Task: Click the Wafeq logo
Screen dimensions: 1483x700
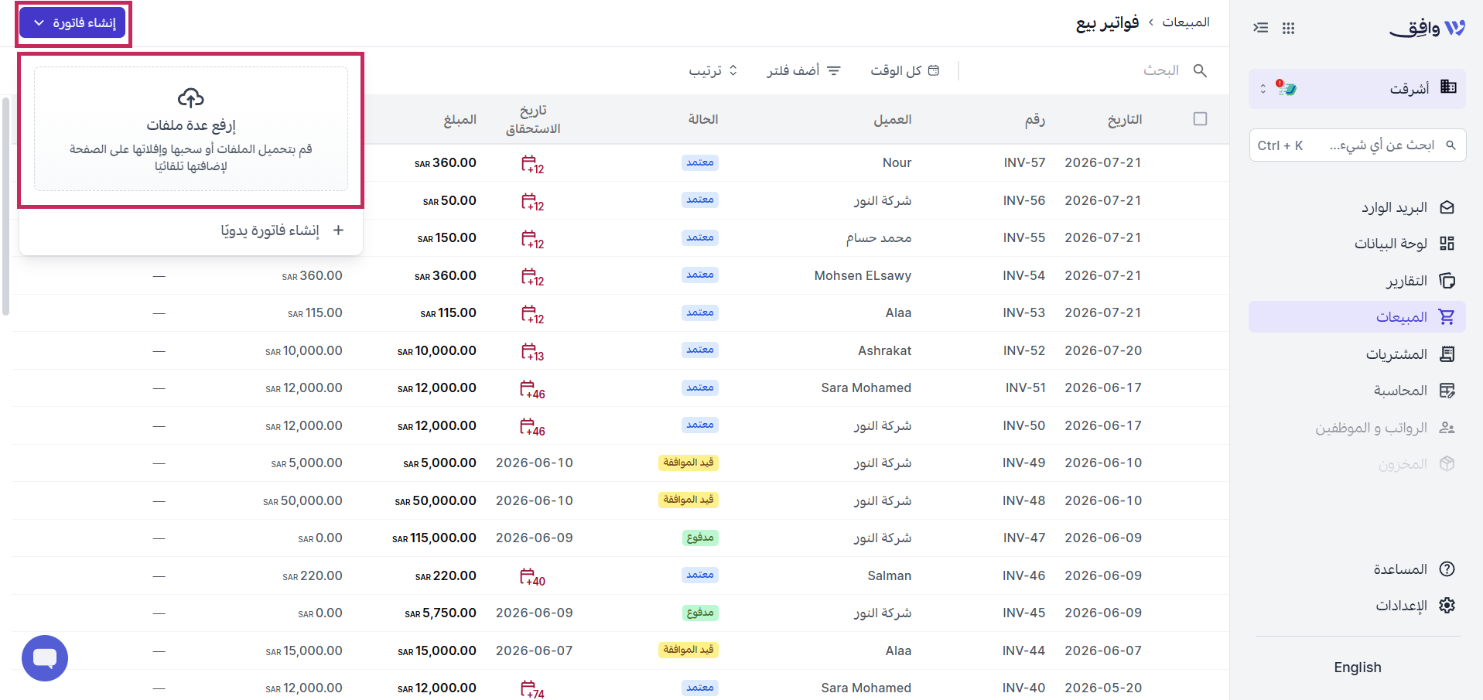Action: pyautogui.click(x=1427, y=28)
